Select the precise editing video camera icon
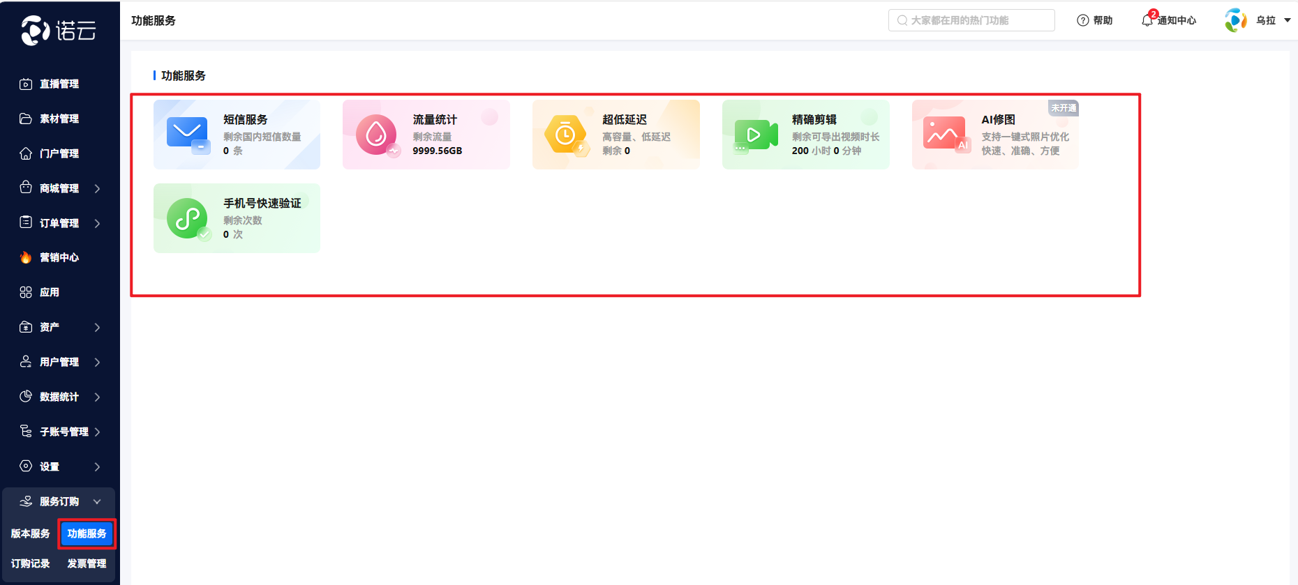Screen dimensions: 1298x585 755,134
